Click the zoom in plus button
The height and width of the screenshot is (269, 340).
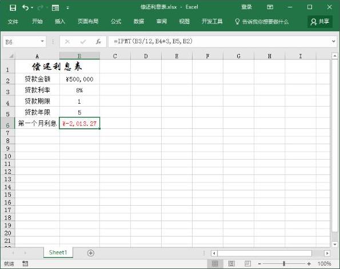309,264
